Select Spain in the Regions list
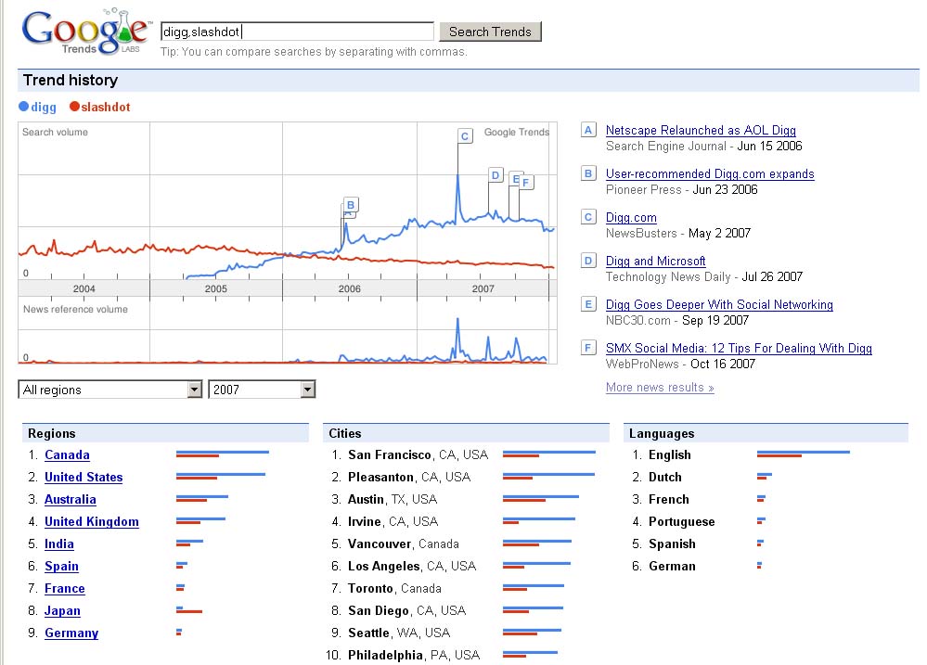 (x=61, y=567)
